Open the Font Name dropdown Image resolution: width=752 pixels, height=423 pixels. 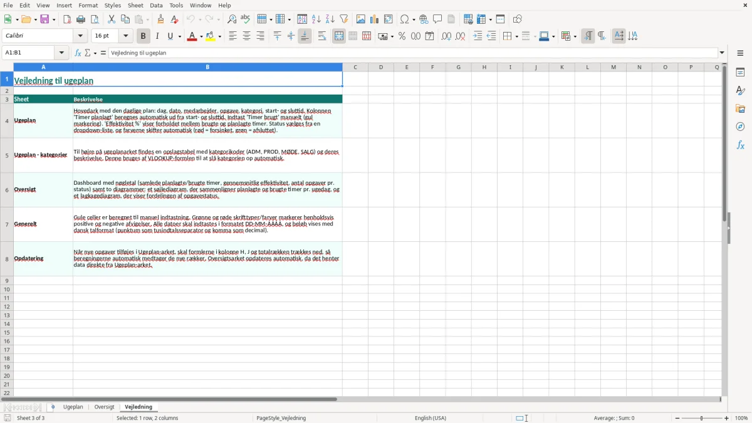tap(80, 36)
